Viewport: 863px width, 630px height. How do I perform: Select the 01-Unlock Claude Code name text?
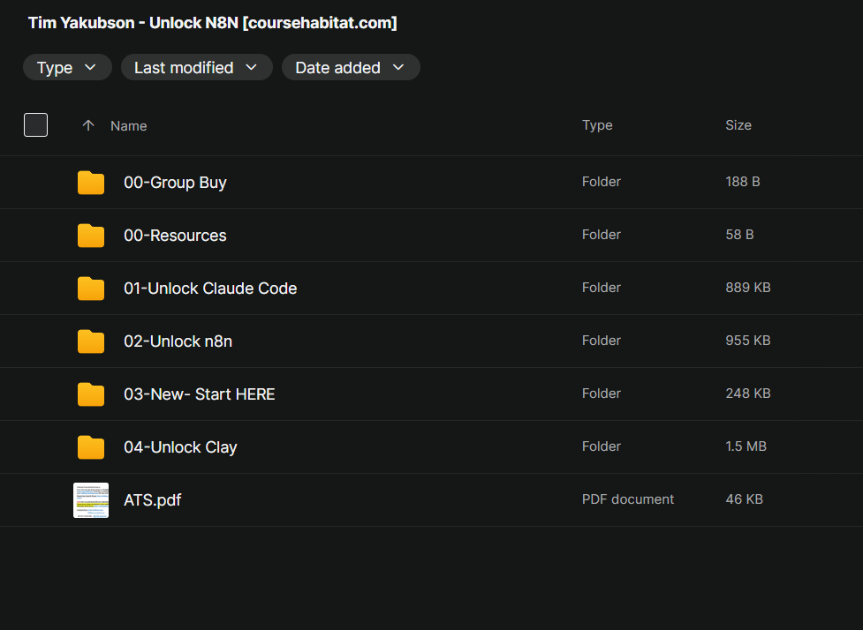[x=210, y=288]
